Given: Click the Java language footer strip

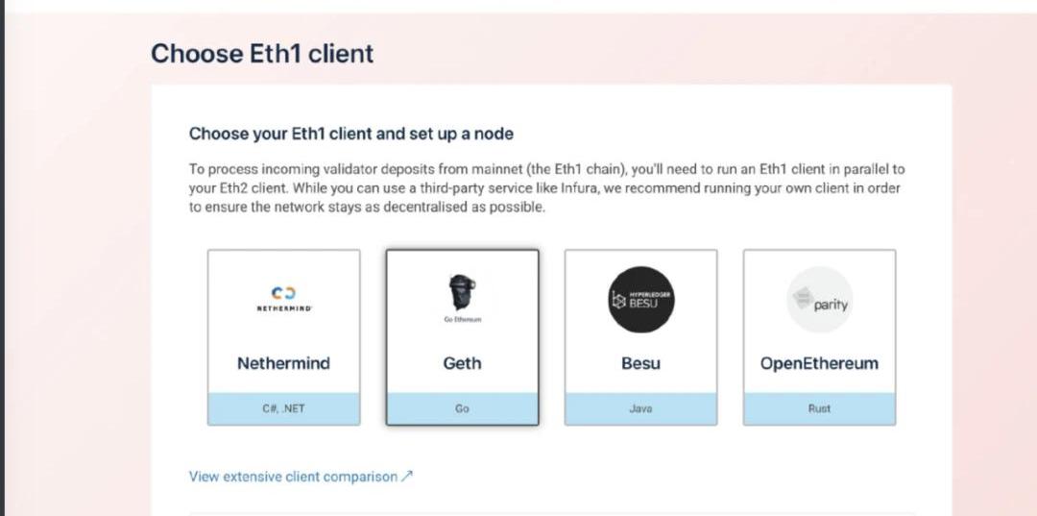Looking at the screenshot, I should tap(640, 408).
